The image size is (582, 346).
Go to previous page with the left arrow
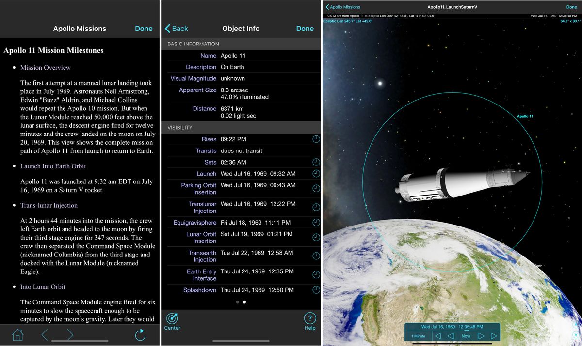[x=45, y=334]
